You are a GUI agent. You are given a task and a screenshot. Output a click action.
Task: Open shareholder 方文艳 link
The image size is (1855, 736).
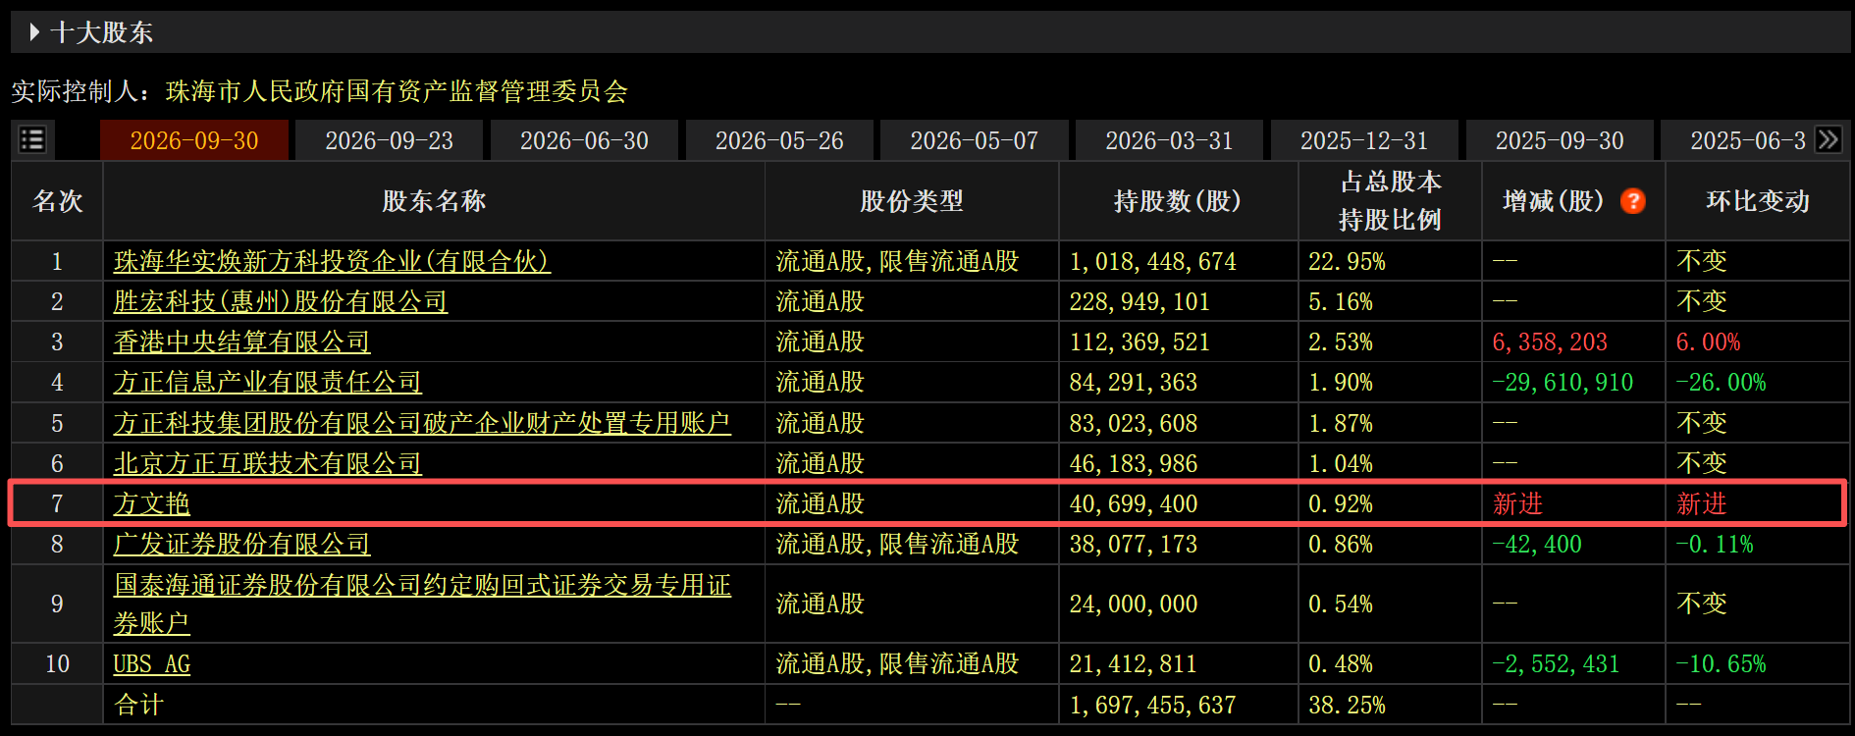151,503
